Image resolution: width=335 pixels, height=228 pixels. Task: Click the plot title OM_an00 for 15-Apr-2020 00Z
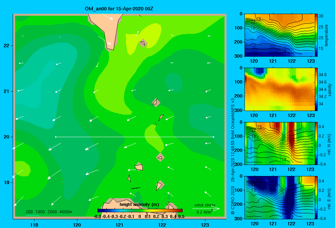point(119,9)
